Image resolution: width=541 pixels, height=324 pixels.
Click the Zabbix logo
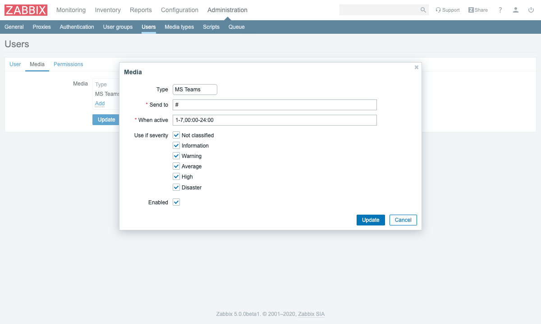(x=26, y=10)
